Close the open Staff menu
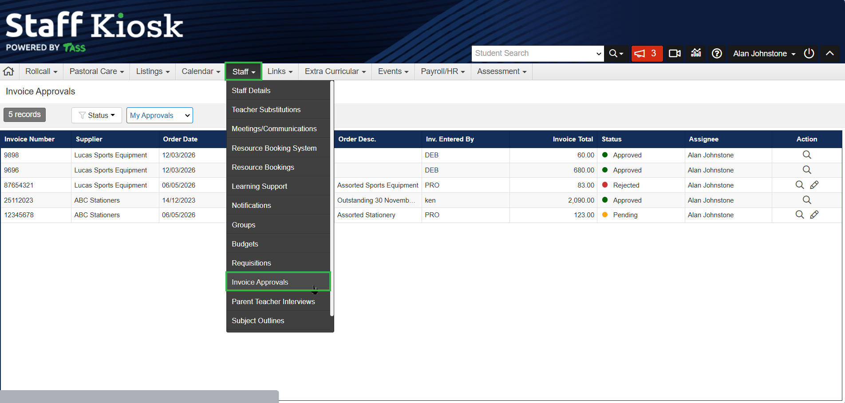Image resolution: width=845 pixels, height=403 pixels. [244, 71]
